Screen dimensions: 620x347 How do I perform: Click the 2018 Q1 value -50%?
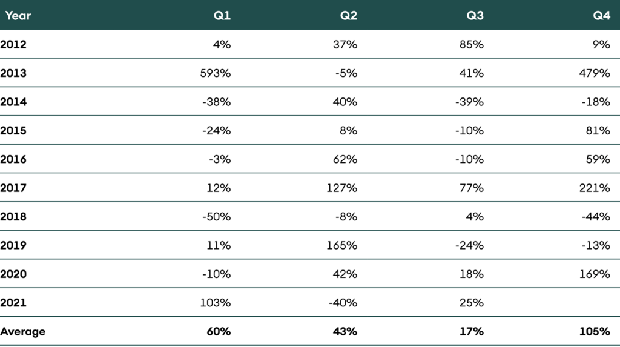(217, 217)
